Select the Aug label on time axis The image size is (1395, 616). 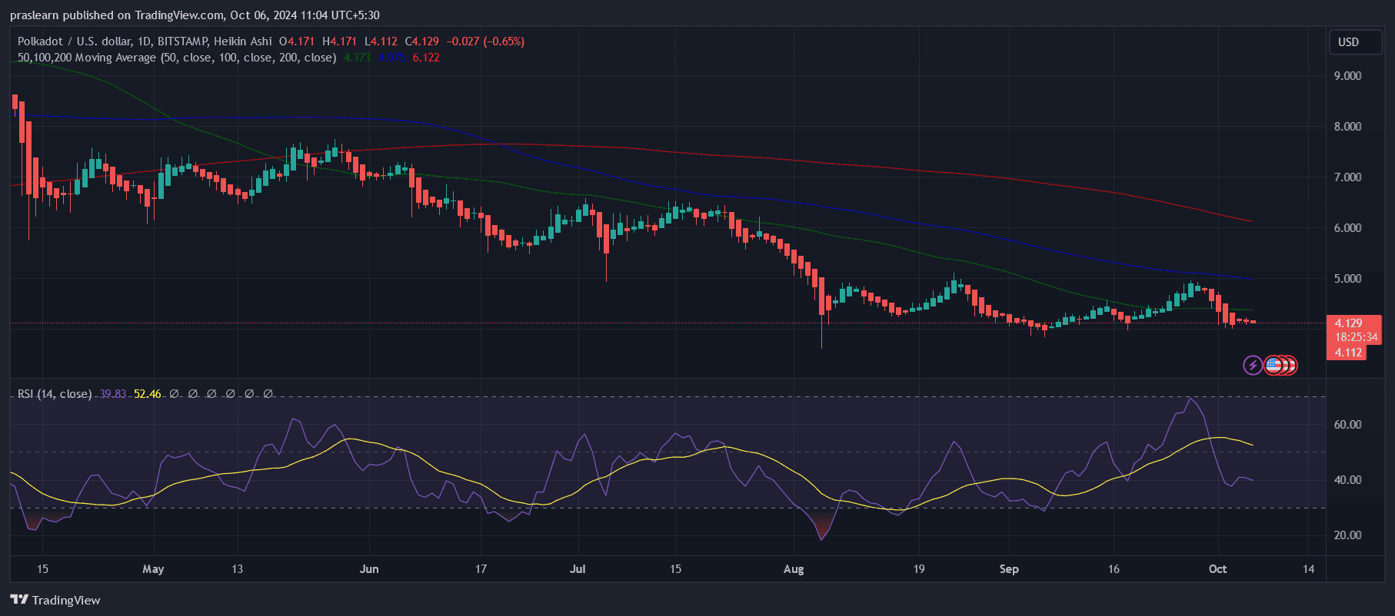(794, 569)
